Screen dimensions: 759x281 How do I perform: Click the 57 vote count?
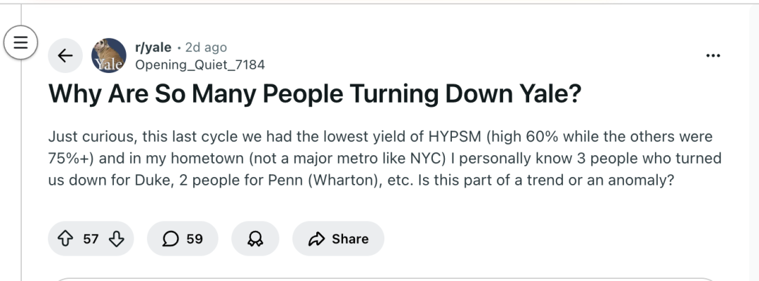(x=91, y=239)
